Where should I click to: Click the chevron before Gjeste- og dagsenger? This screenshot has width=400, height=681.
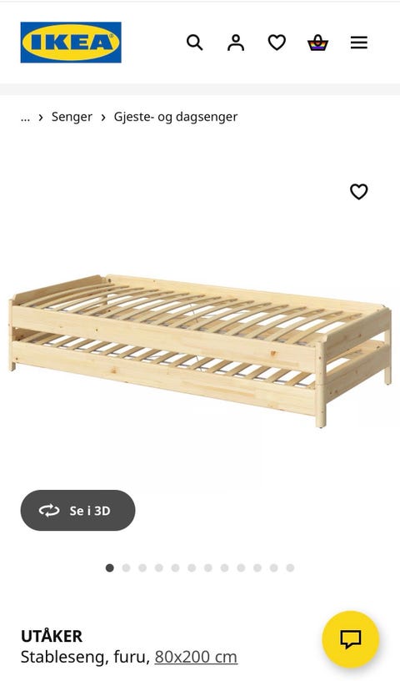coord(103,118)
